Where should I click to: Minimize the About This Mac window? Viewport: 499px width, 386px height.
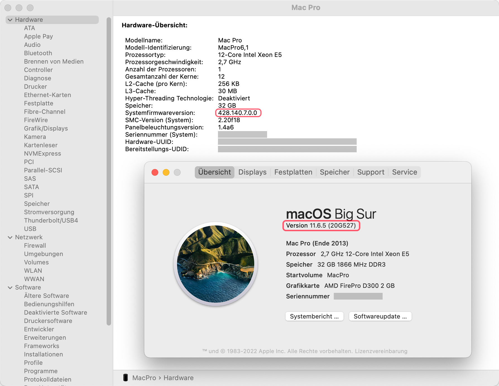point(166,172)
